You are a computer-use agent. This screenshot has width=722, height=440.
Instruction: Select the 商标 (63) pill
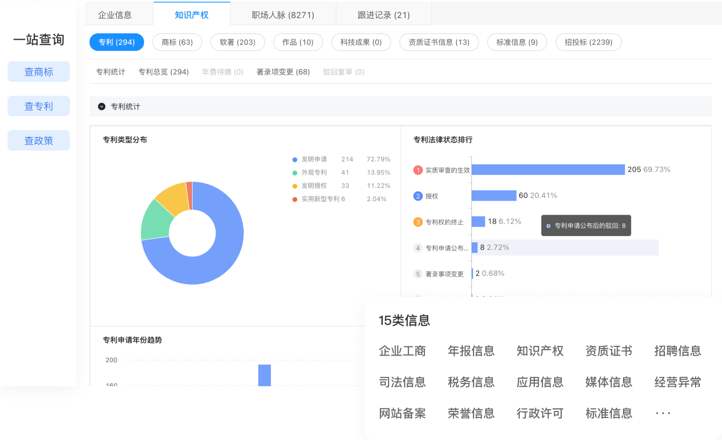coord(177,42)
